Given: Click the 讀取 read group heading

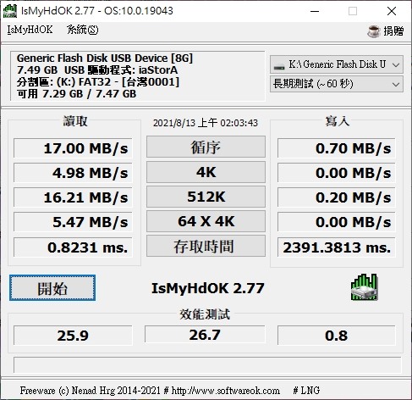Looking at the screenshot, I should 75,121.
